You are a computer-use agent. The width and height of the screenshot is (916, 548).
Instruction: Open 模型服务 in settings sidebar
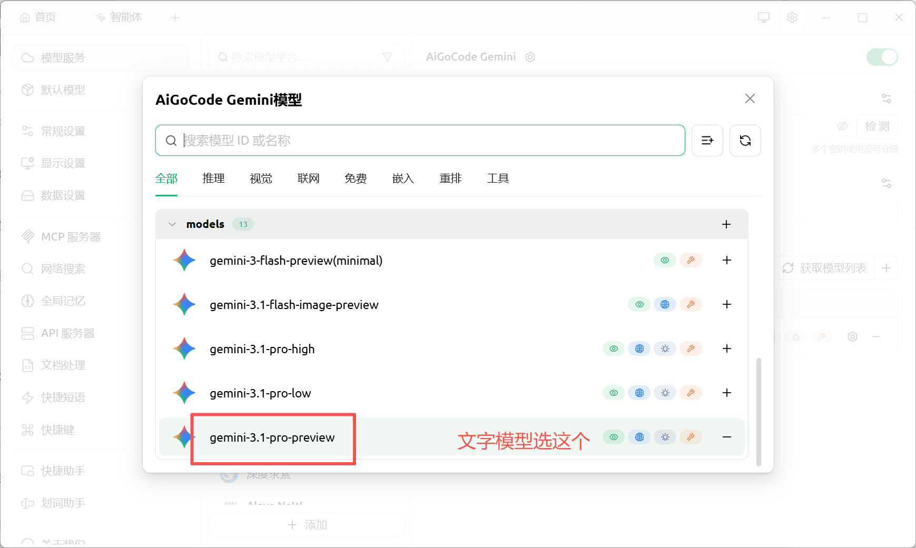[x=100, y=58]
